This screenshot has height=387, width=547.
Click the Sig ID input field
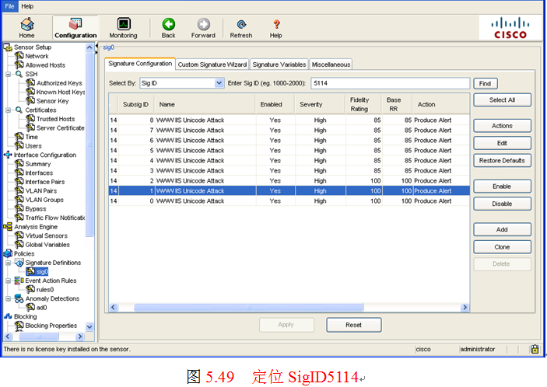pos(390,83)
